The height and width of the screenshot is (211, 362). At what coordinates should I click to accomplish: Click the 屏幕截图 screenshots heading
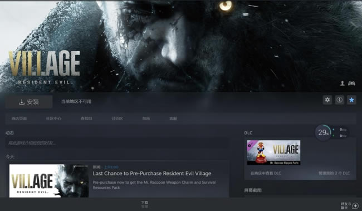point(253,190)
